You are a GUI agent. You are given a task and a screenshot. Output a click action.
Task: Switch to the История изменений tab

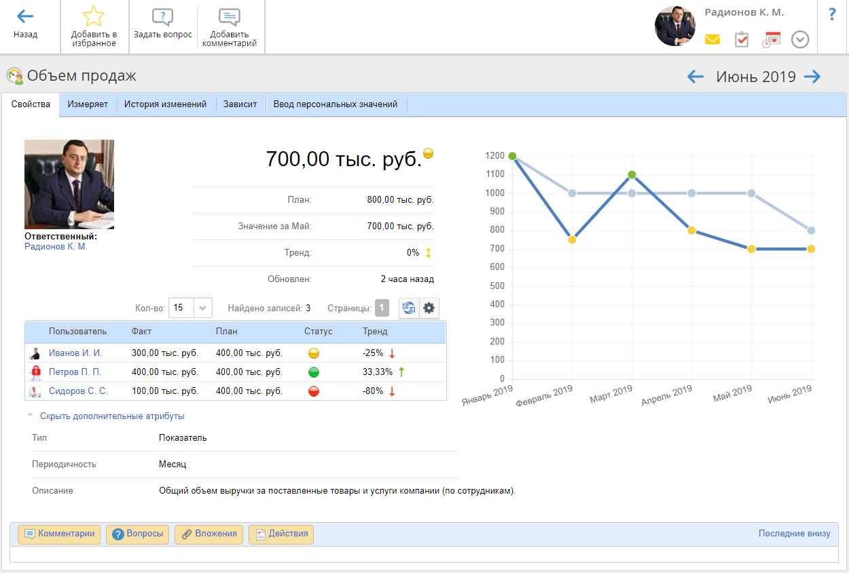click(165, 104)
